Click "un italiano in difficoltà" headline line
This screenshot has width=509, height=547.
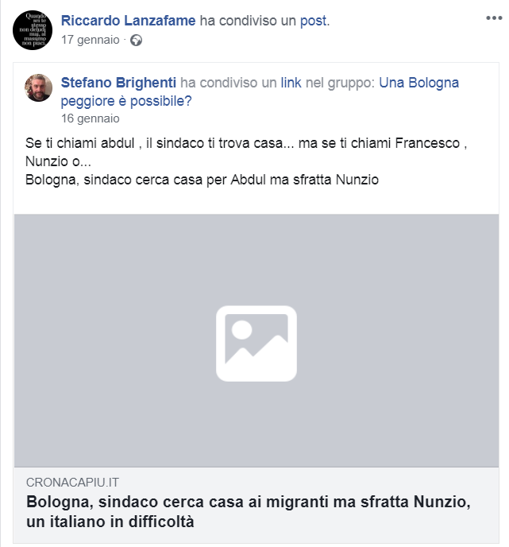(x=110, y=522)
